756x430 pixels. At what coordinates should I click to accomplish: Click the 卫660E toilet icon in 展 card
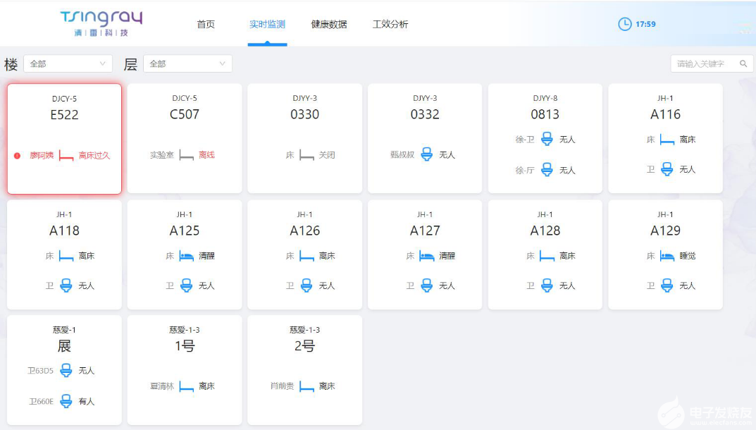66,400
